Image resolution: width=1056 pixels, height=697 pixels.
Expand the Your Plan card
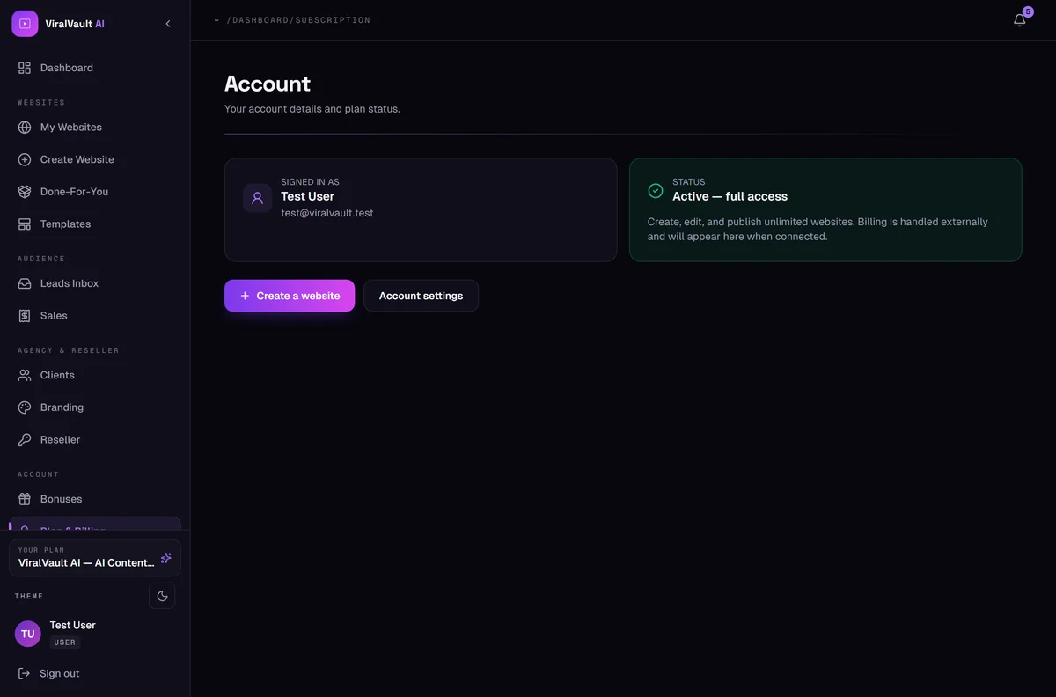(x=95, y=558)
